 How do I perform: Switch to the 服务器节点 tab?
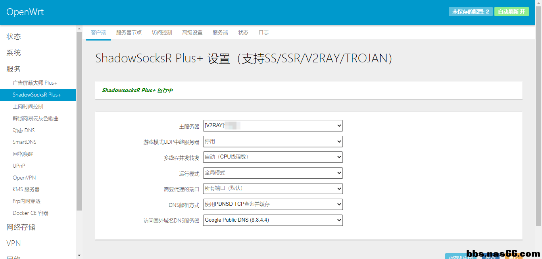129,33
